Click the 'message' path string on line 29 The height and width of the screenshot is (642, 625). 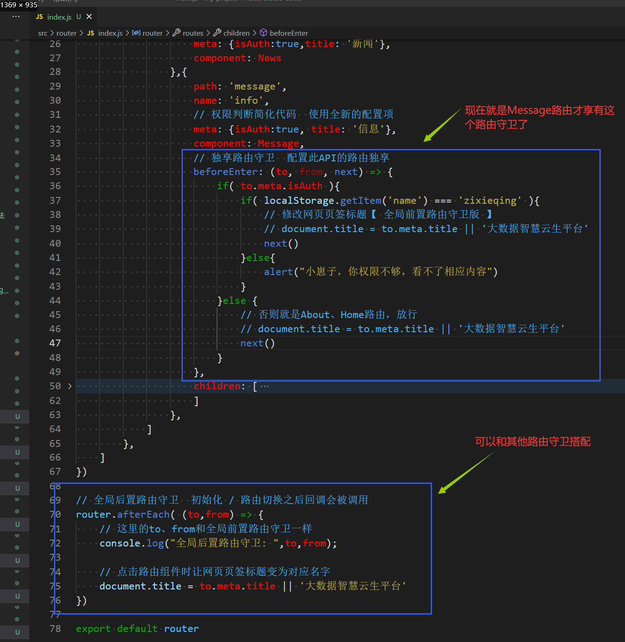[x=255, y=86]
